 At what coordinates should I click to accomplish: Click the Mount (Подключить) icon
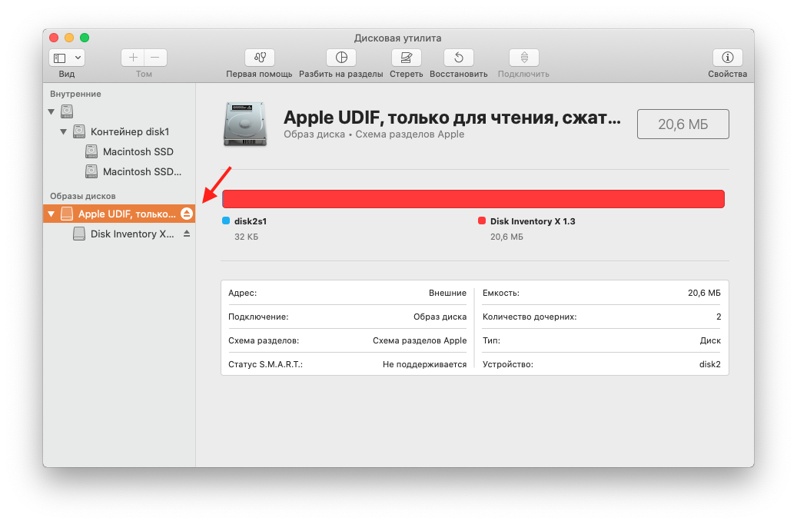click(524, 58)
